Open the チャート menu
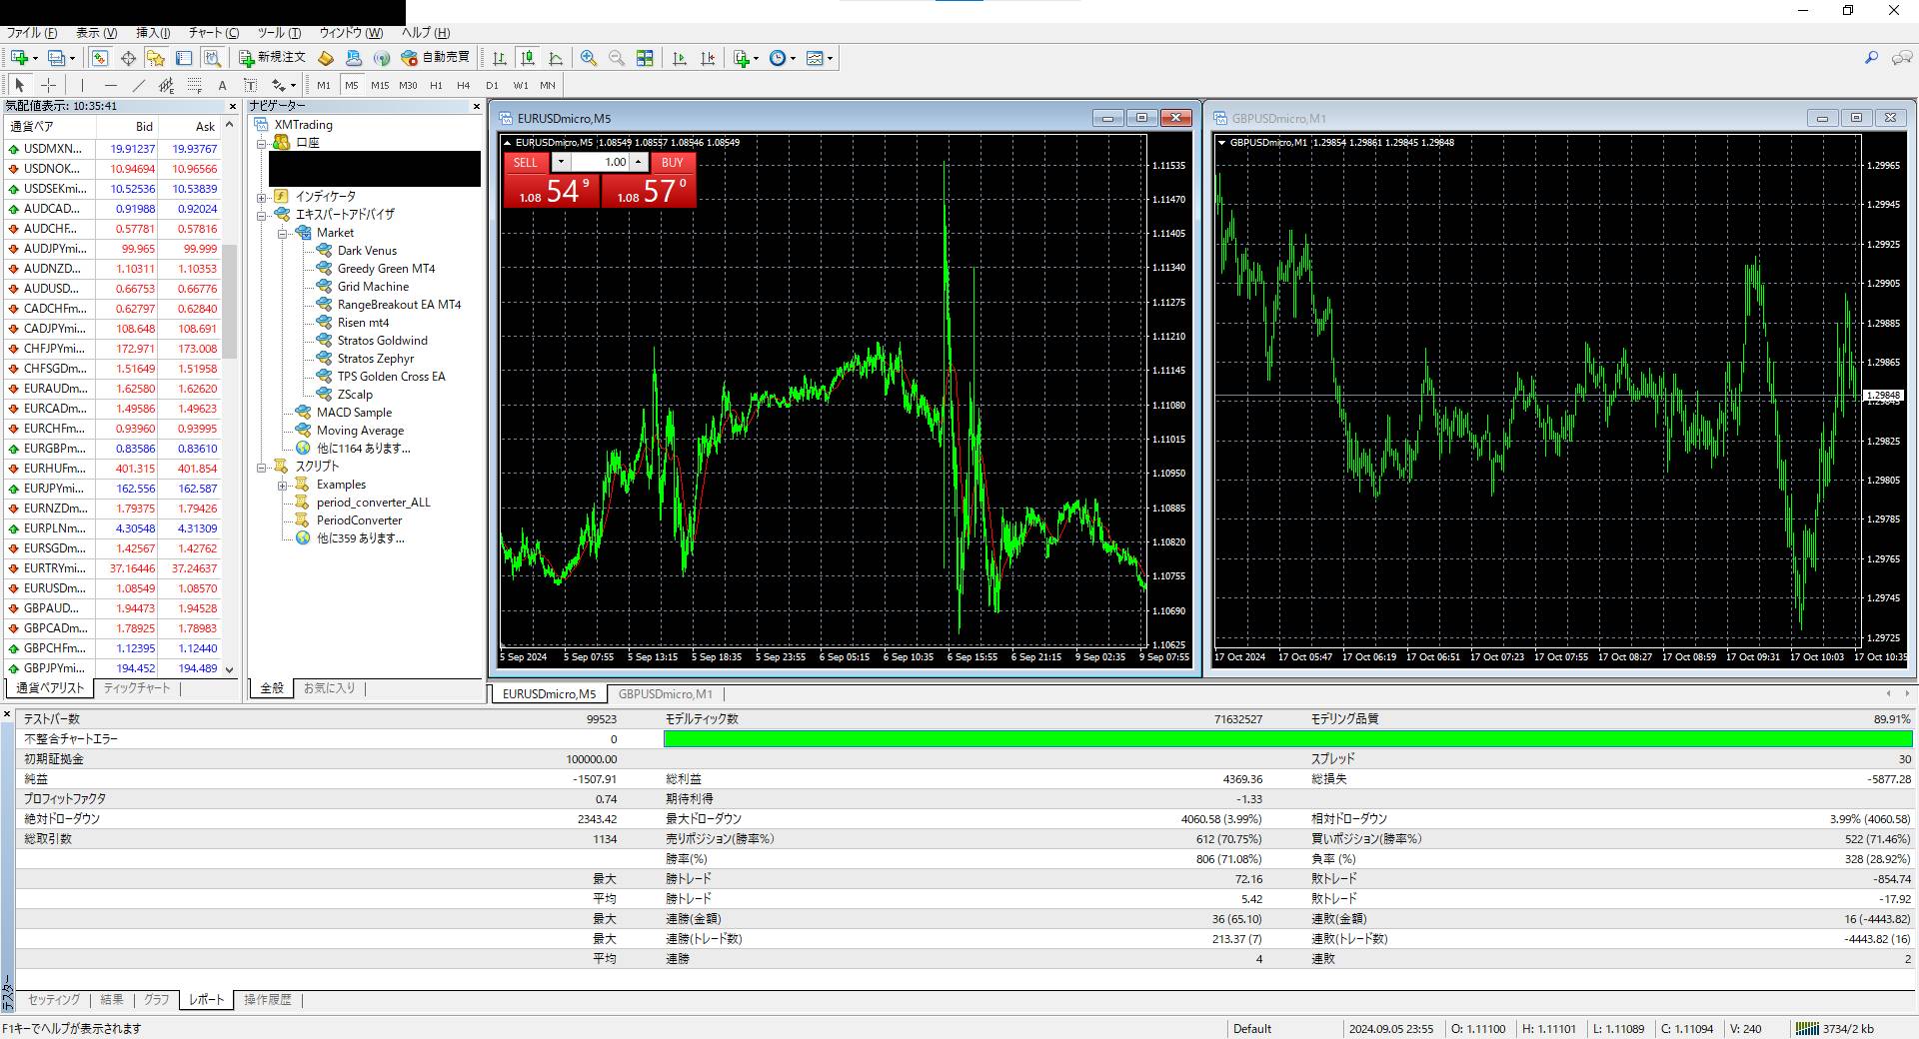Viewport: 1919px width, 1039px height. 214,33
